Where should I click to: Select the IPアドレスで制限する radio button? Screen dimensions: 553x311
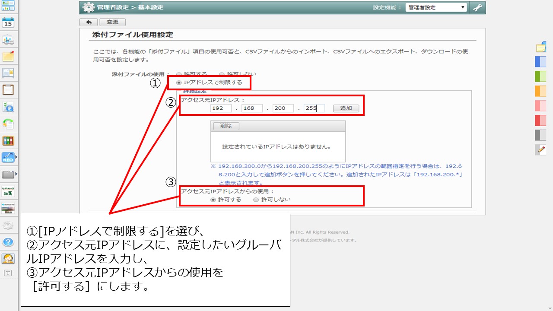[179, 83]
